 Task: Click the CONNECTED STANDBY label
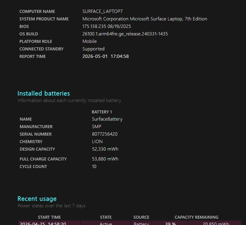click(42, 49)
